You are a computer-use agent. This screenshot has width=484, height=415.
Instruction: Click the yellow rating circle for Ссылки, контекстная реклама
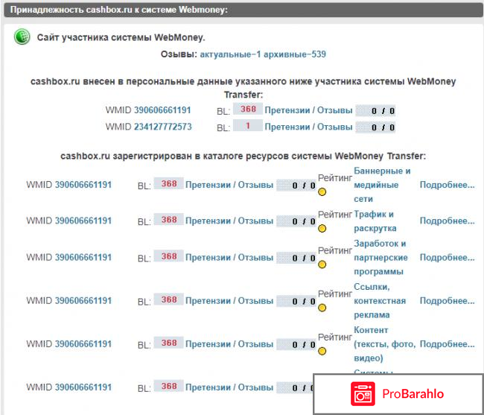click(322, 308)
